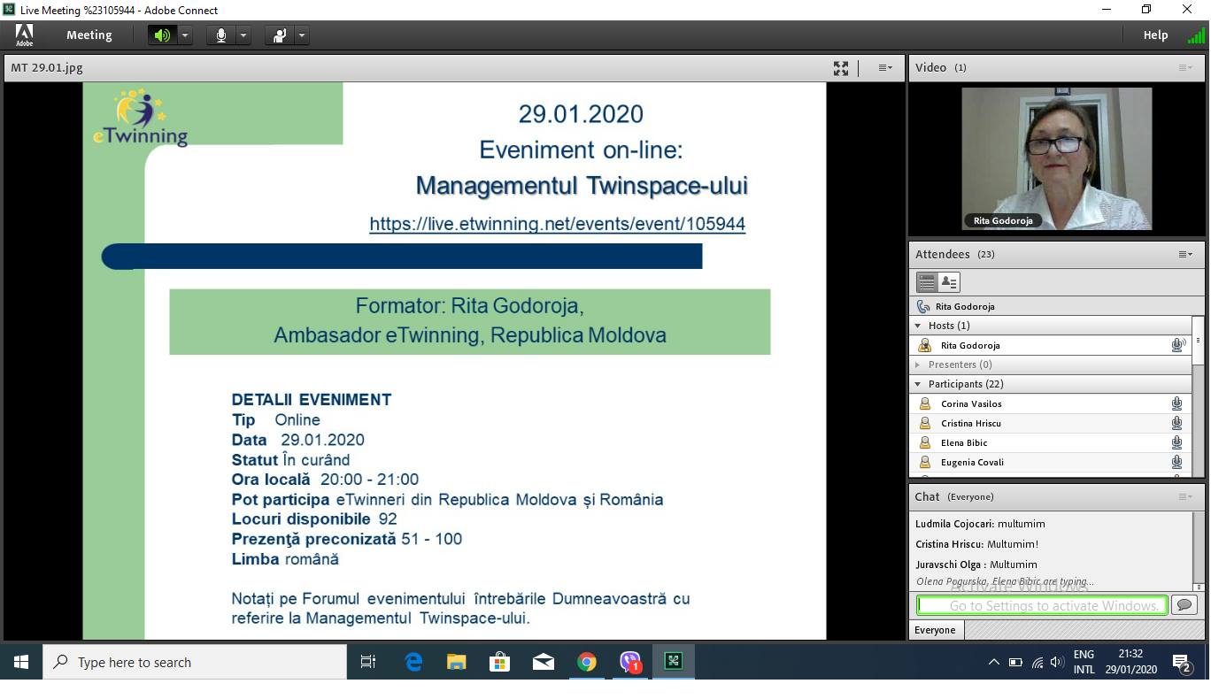Image resolution: width=1211 pixels, height=699 pixels.
Task: Select the Everyone chat tab
Action: pyautogui.click(x=936, y=630)
